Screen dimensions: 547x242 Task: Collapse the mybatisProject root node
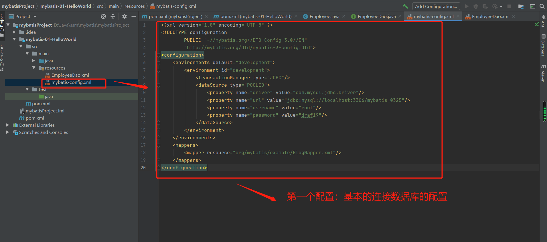tap(8, 25)
